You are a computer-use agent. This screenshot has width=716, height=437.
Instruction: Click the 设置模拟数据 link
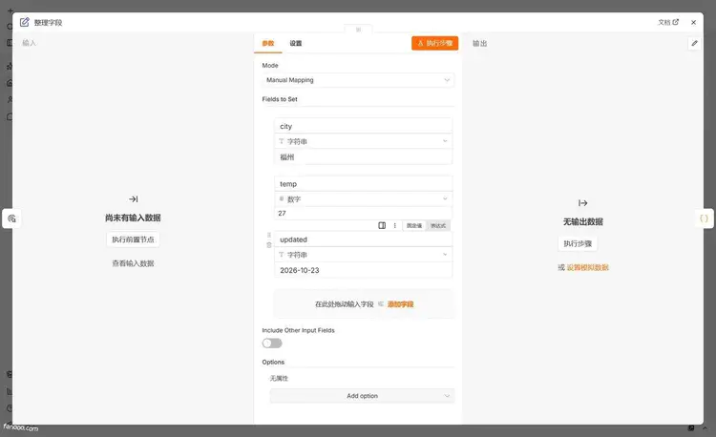click(x=588, y=267)
